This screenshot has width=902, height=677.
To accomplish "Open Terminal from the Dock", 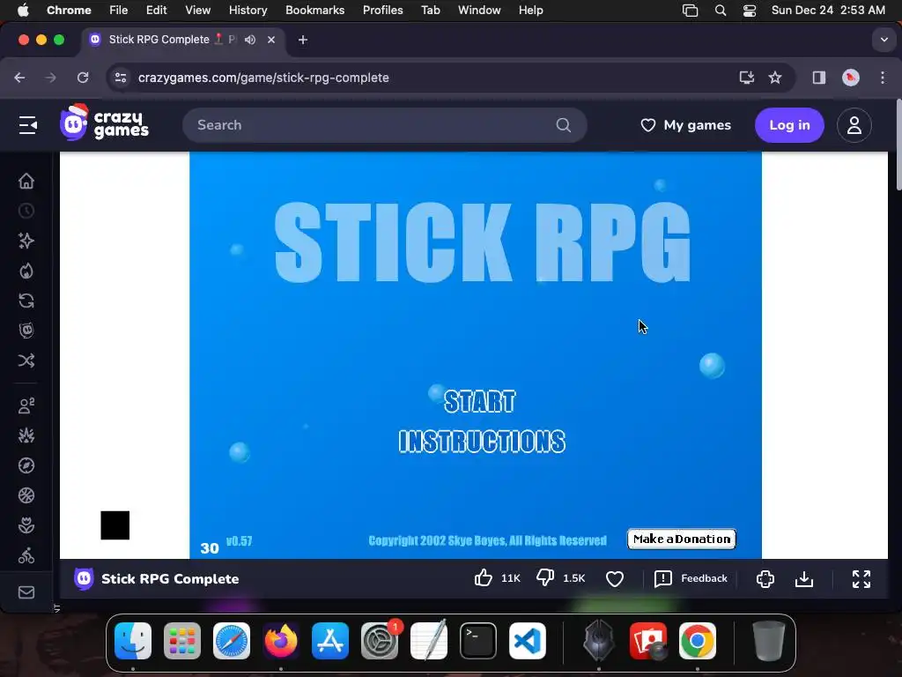I will pyautogui.click(x=478, y=641).
